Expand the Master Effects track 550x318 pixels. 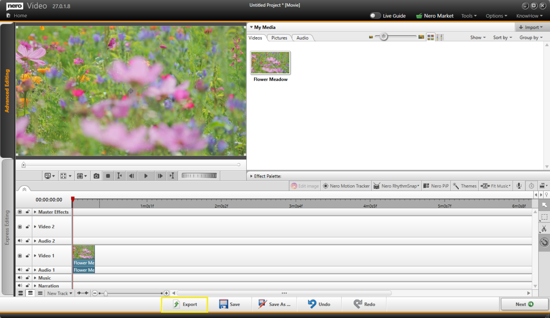tap(35, 212)
